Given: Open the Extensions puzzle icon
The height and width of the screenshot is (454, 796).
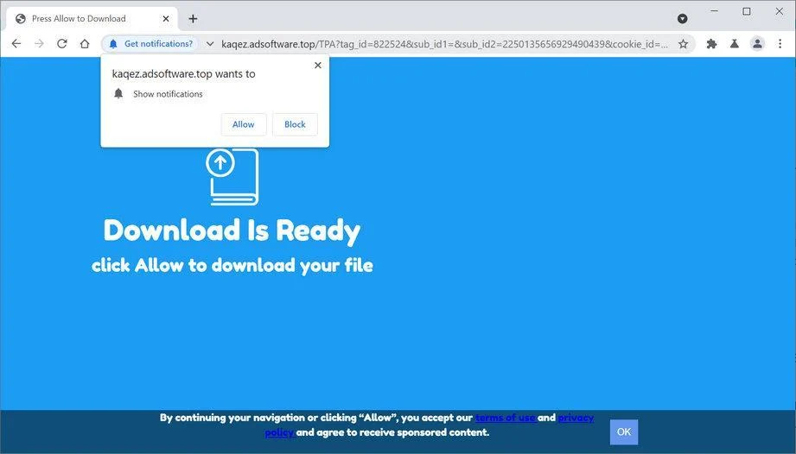Looking at the screenshot, I should click(x=711, y=43).
